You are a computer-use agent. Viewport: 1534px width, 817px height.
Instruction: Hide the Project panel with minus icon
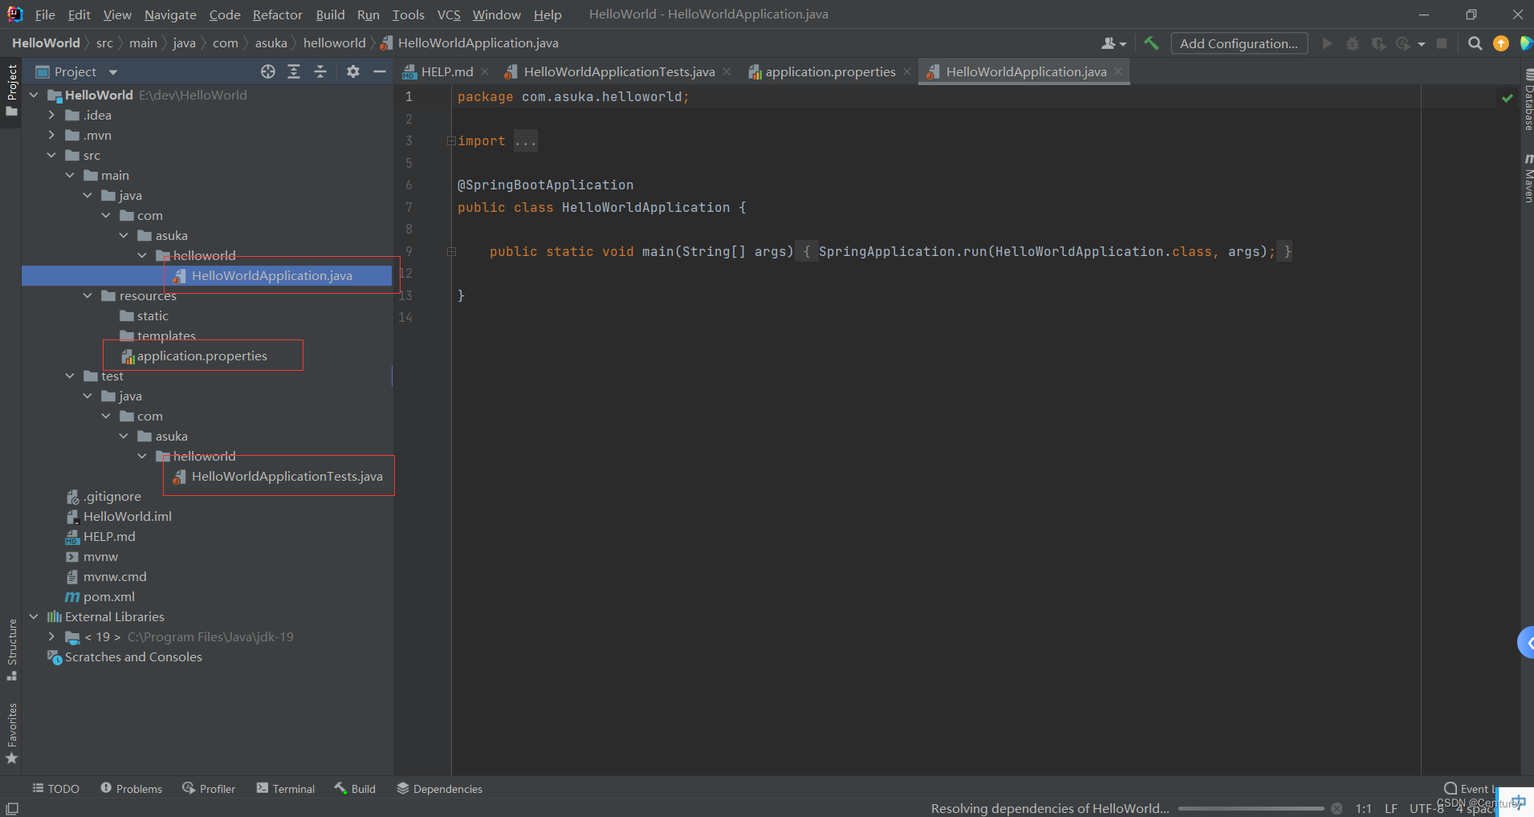(x=380, y=71)
